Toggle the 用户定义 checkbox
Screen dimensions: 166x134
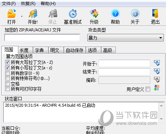pos(148,89)
